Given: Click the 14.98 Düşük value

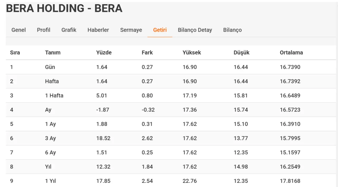Looking at the screenshot, I should [x=241, y=167].
